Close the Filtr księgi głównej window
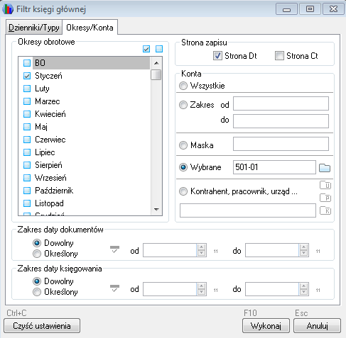The image size is (346, 338). click(x=333, y=9)
